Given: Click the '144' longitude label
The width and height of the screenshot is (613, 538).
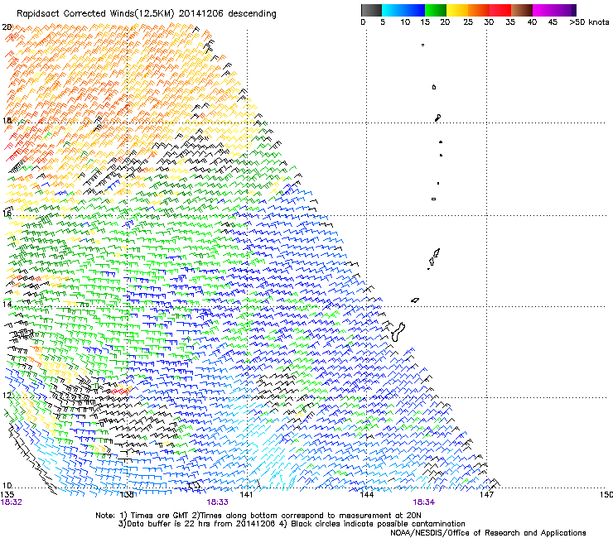Looking at the screenshot, I should point(366,495).
